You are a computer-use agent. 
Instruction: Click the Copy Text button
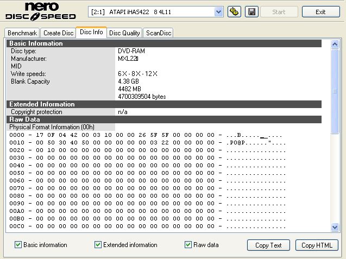(268, 245)
